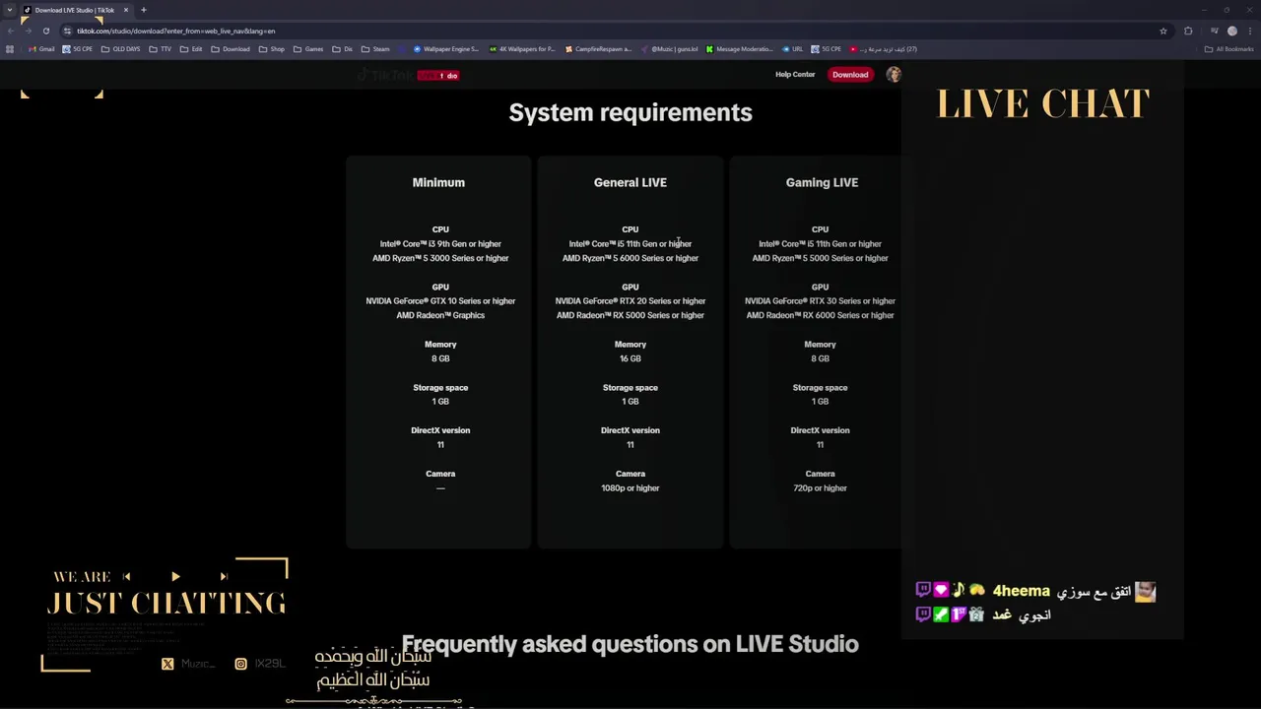This screenshot has width=1261, height=709.
Task: Open the Message Moderation bookmark
Action: [x=739, y=49]
